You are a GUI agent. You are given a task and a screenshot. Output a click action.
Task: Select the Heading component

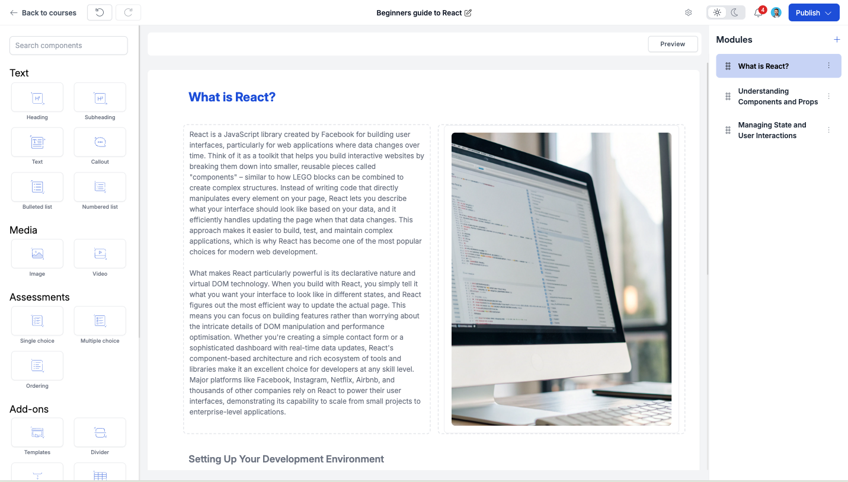coord(37,97)
